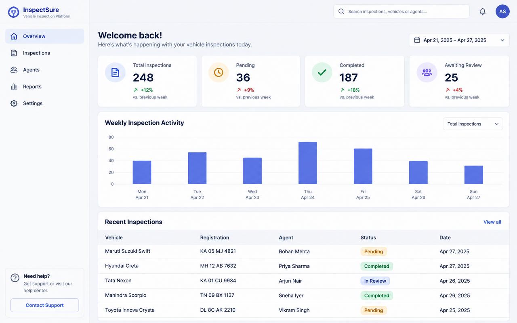Click the Thu Apr 24 chart bar

click(x=308, y=163)
